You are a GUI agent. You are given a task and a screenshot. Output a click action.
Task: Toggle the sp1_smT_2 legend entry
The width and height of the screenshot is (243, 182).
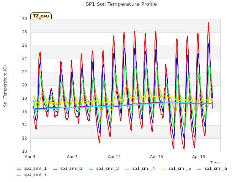click(68, 168)
